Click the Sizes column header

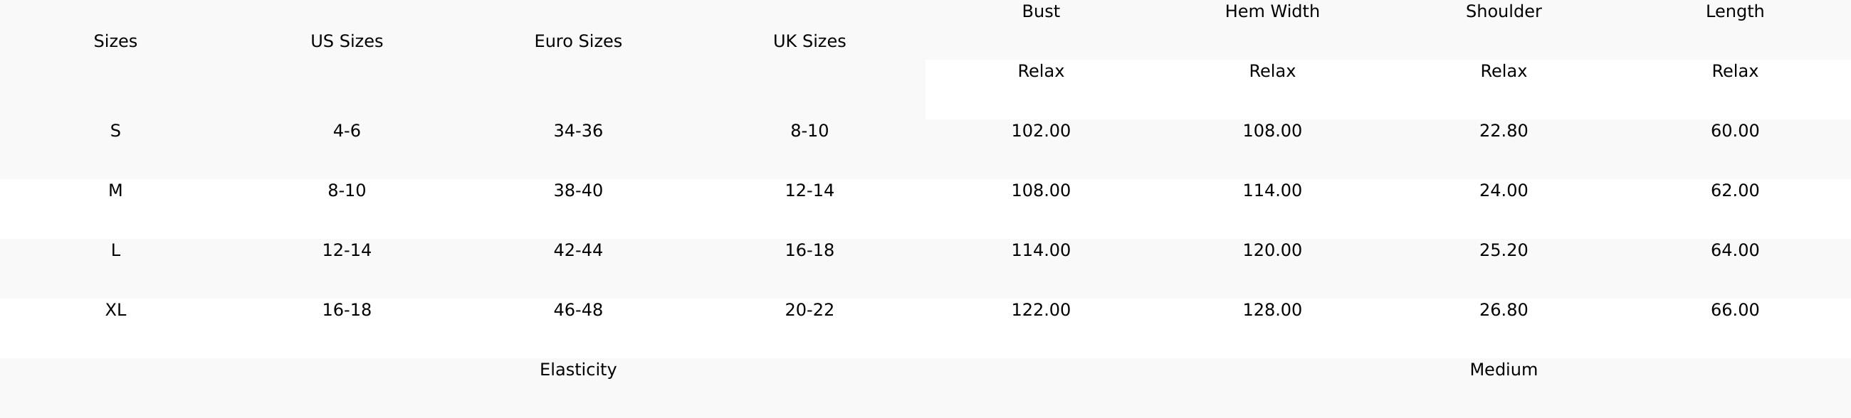click(115, 41)
